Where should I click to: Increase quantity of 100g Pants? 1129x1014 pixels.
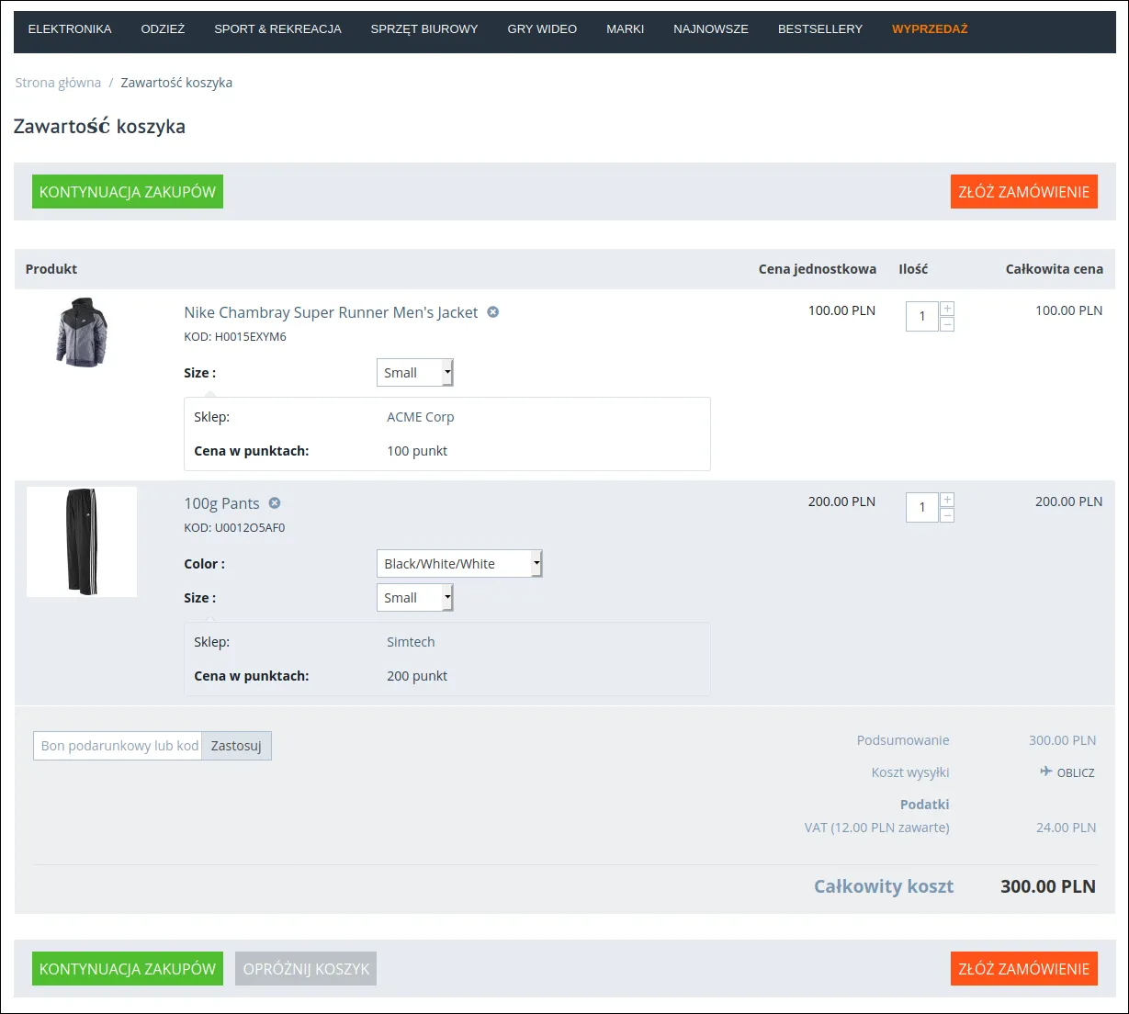(947, 500)
